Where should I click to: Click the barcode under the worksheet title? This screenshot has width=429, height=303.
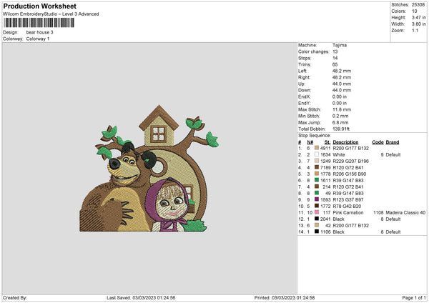39,23
